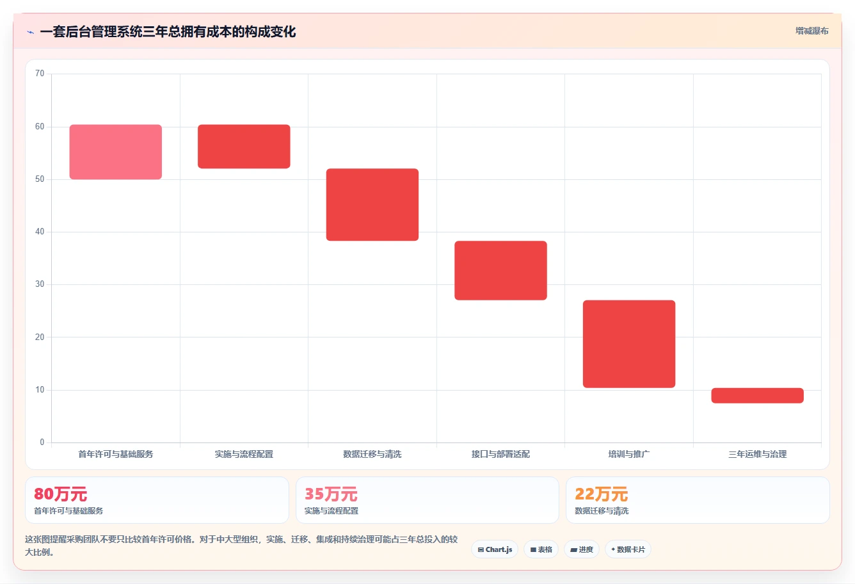Viewport: 855px width, 584px height.
Task: Select the 进度 tag chip
Action: pyautogui.click(x=581, y=549)
